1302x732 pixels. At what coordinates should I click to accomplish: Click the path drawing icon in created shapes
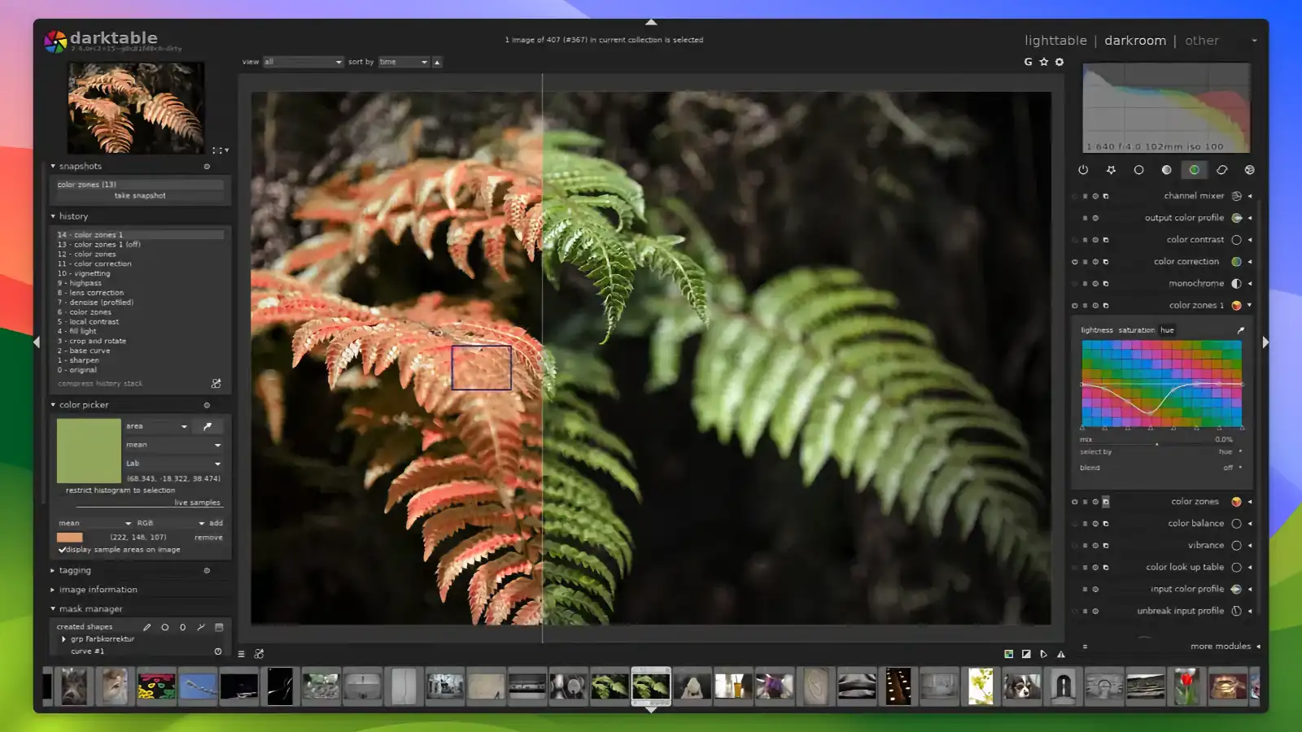pyautogui.click(x=199, y=627)
